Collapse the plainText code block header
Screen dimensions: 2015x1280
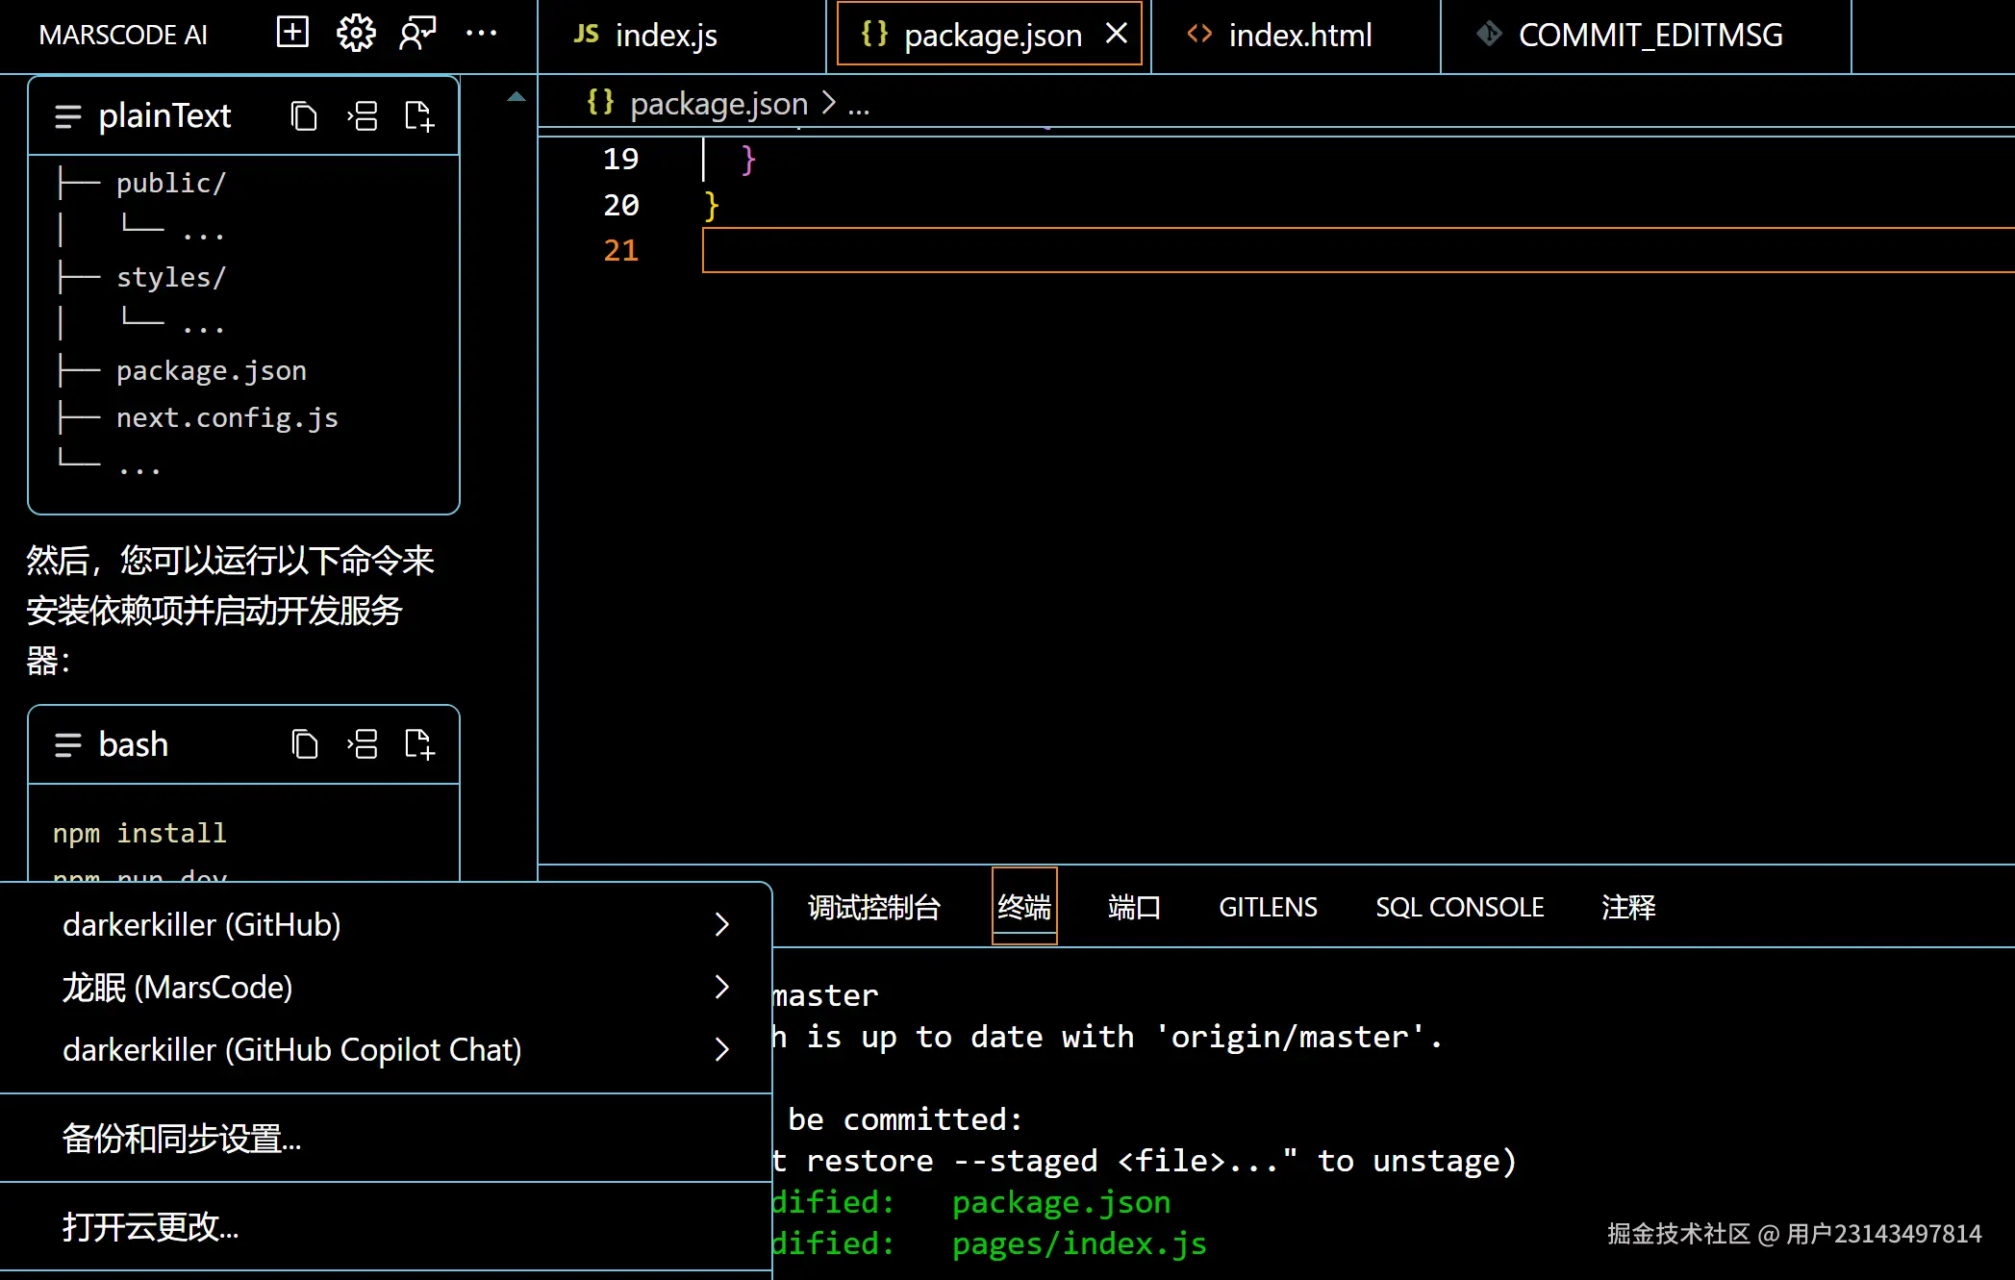pos(67,116)
